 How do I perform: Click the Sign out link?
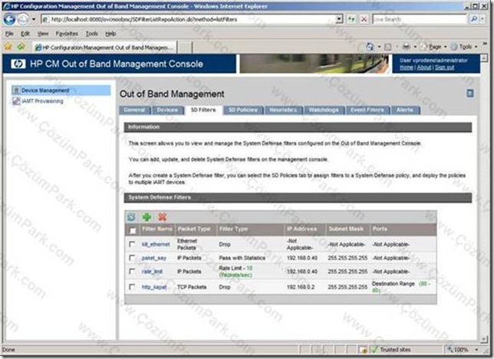click(x=445, y=68)
